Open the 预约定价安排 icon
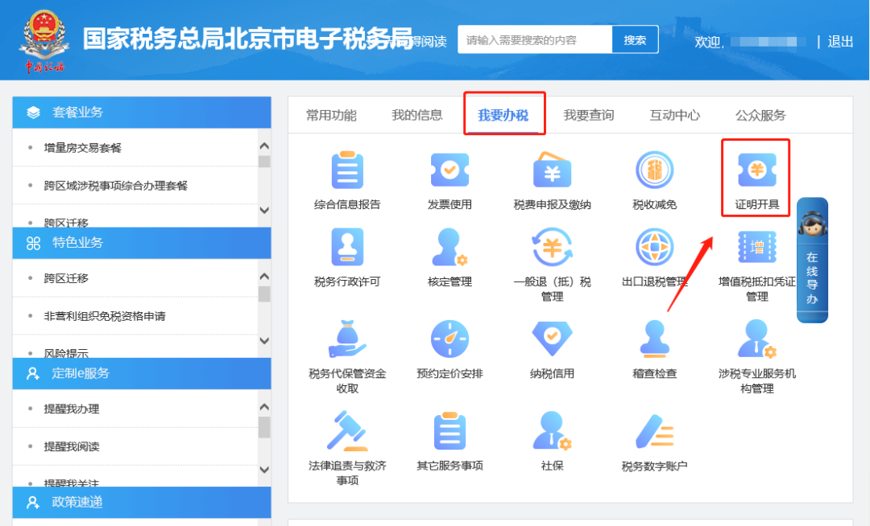The height and width of the screenshot is (526, 870). [449, 339]
